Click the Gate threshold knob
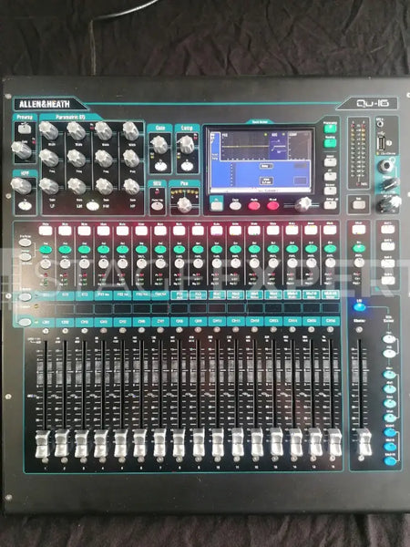The width and height of the screenshot is (410, 547). [x=160, y=144]
